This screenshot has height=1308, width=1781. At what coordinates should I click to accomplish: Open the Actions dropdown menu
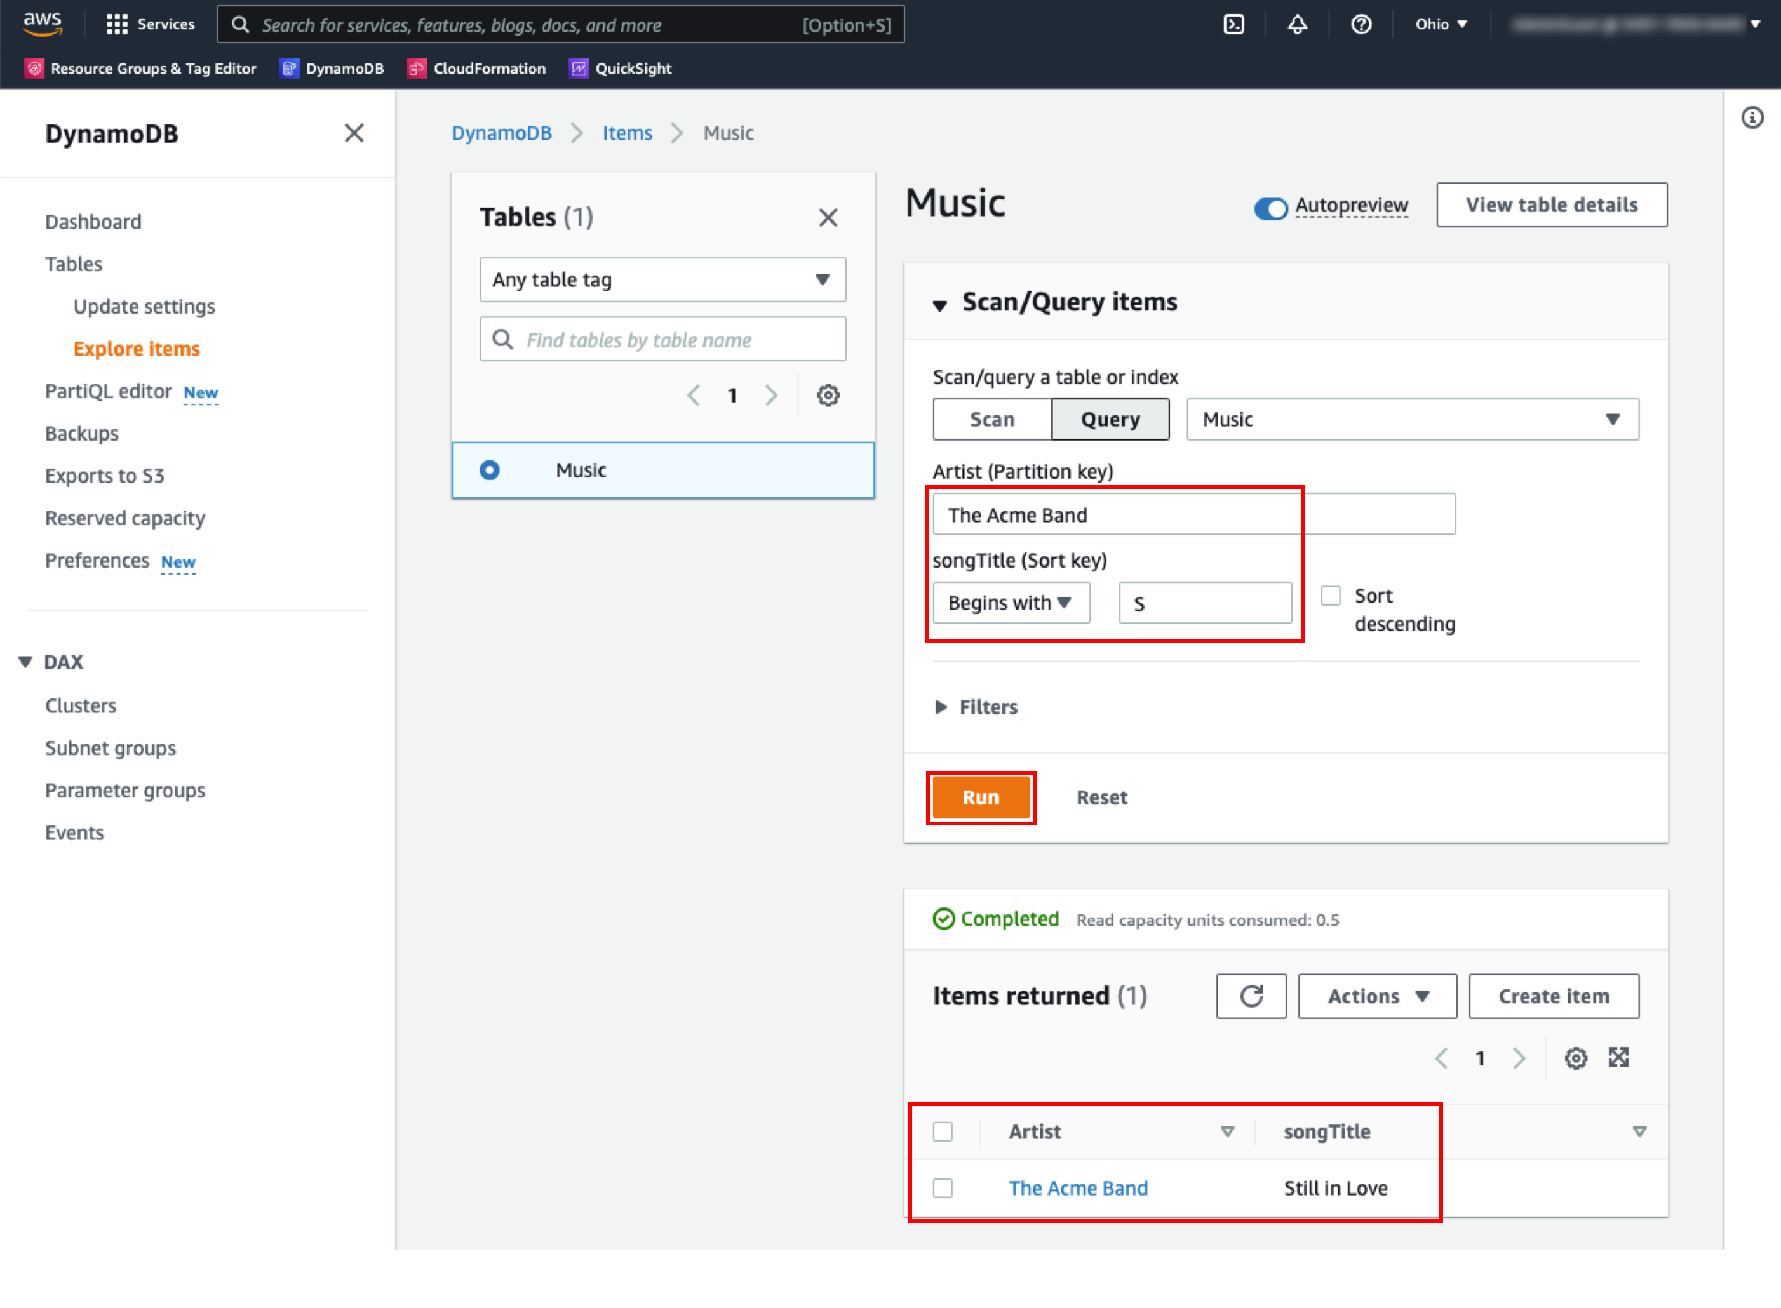[x=1378, y=996]
